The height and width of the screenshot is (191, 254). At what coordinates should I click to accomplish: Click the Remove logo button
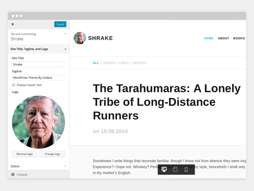click(25, 154)
